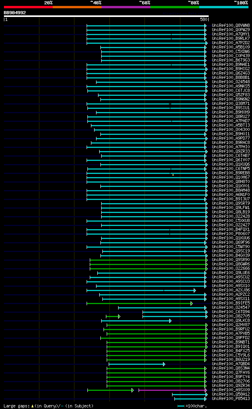
Task: Click the UniRef100_C6TAB7 label
Action: (231, 156)
